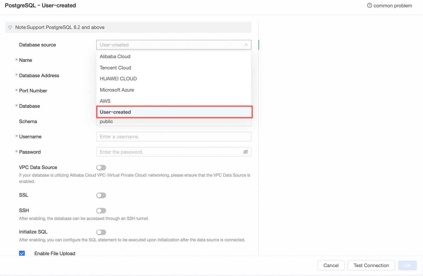Toggle the Initialize SQL switch
The height and width of the screenshot is (276, 423).
101,232
